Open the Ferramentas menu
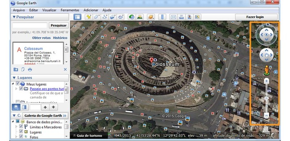Image resolution: width=290 pixels, height=141 pixels. tap(70, 10)
